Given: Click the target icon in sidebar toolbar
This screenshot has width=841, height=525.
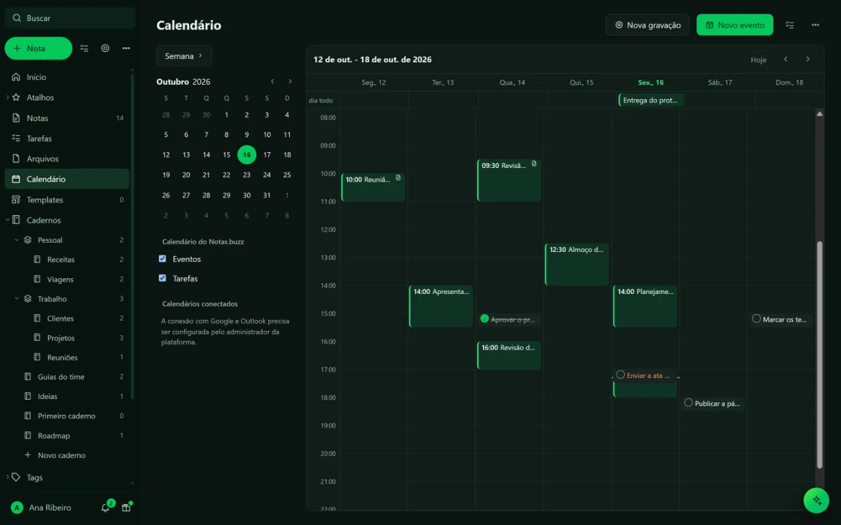Looking at the screenshot, I should [105, 49].
